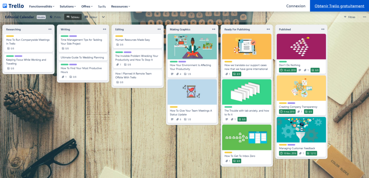
Task: Click checklist 0/8 badge on Keeping Focus card
Action: pyautogui.click(x=10, y=68)
